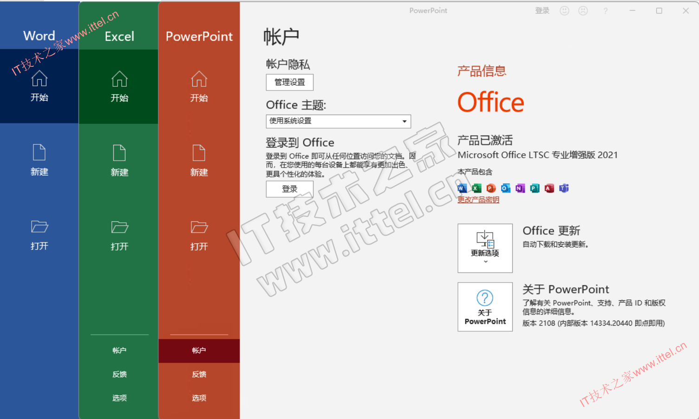
Task: Click the Manage Settings button under Account Privacy
Action: 289,82
